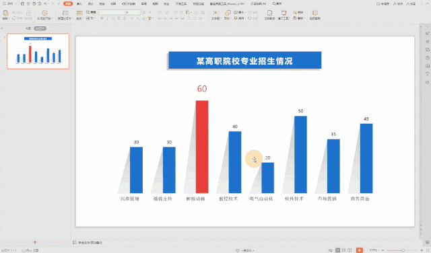Open the font size combo box
431x253 pixels.
pos(133,12)
